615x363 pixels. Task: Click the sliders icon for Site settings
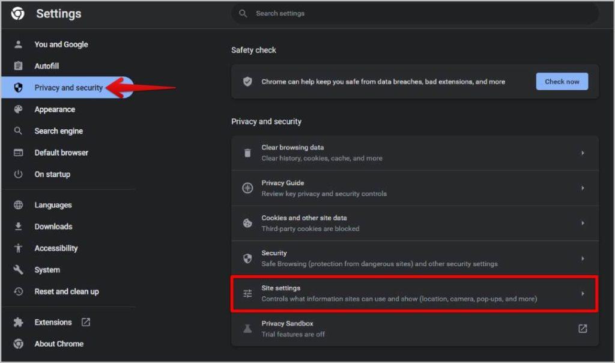[x=247, y=293]
